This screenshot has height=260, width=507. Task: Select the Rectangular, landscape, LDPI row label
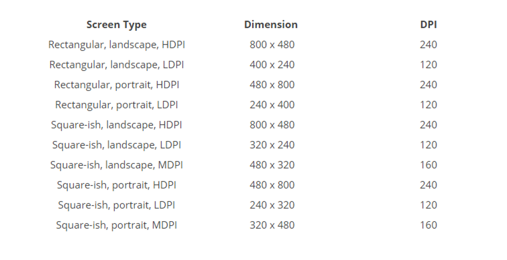(117, 65)
